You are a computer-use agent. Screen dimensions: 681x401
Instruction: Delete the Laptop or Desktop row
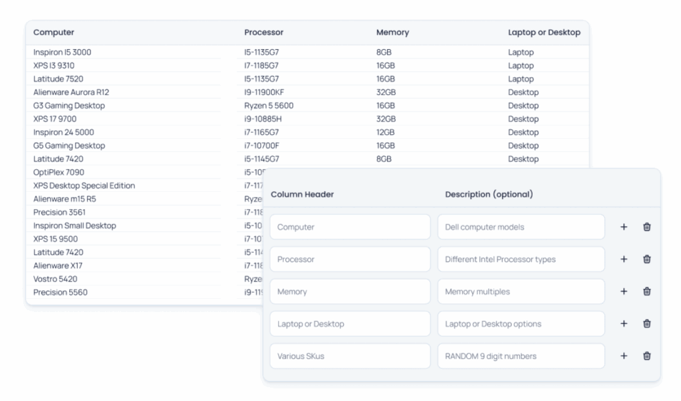coord(646,323)
